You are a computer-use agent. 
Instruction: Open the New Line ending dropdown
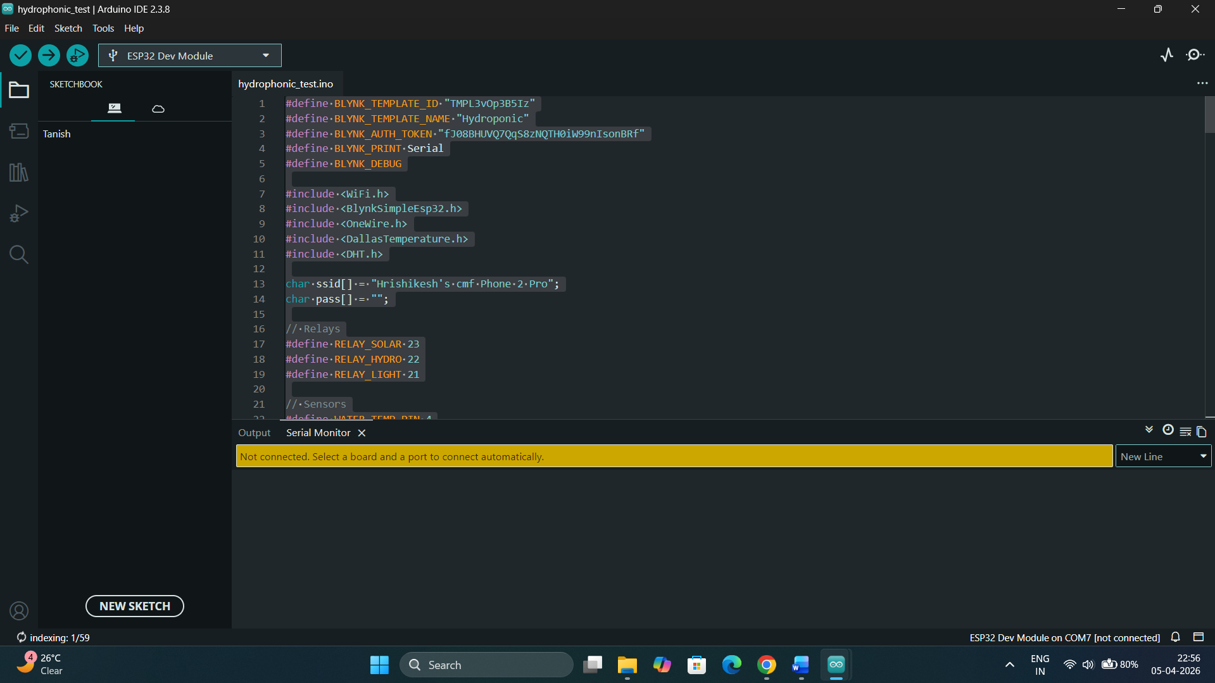pyautogui.click(x=1163, y=456)
